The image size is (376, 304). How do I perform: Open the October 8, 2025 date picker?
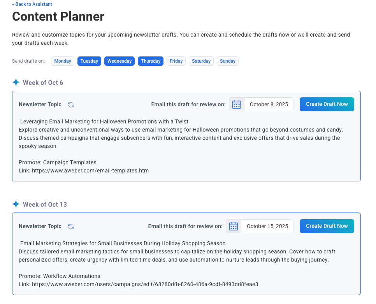pyautogui.click(x=269, y=104)
